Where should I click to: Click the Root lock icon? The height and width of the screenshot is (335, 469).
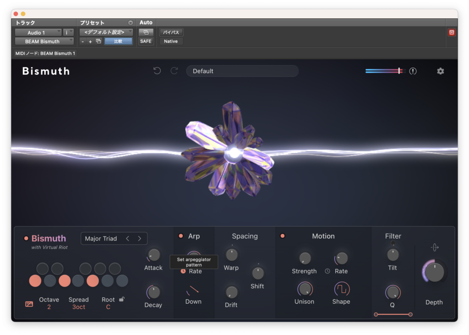[x=122, y=299]
